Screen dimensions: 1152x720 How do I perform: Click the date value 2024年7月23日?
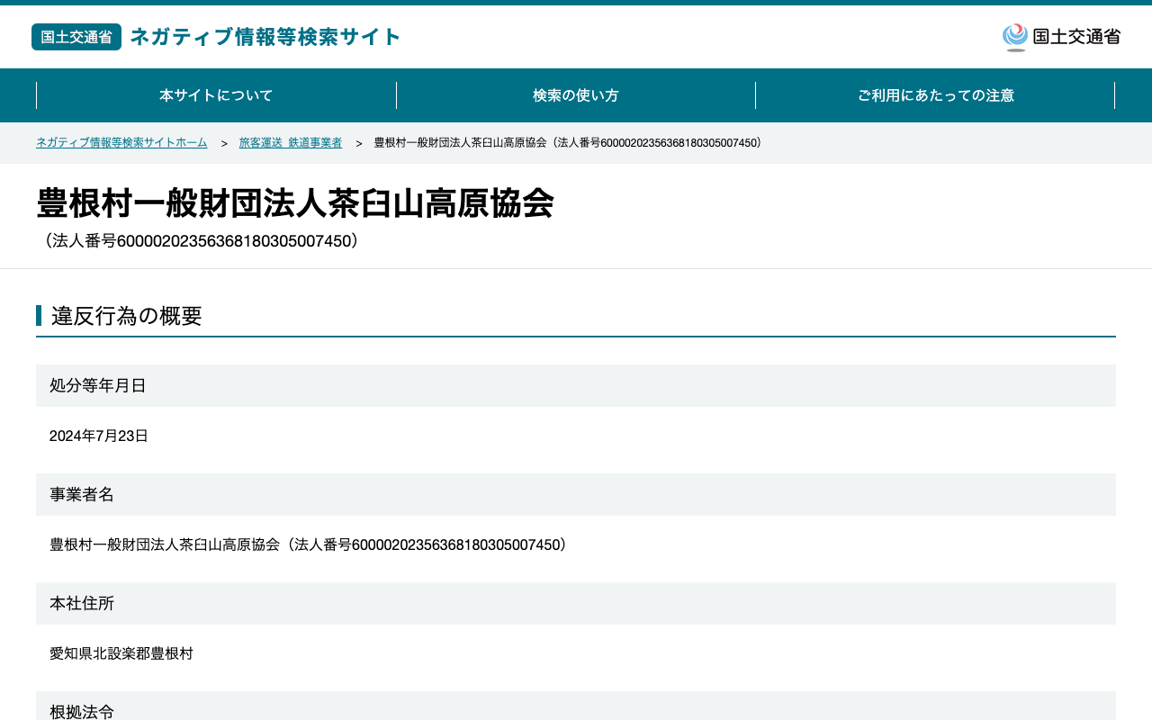[99, 436]
